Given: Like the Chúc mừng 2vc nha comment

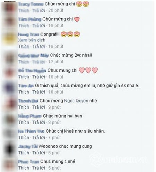Looking at the screenshot, I should tap(24, 62).
